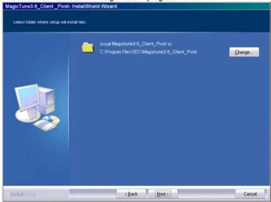This screenshot has height=202, width=271.
Task: Select the install path C:\Program Files\SEC text
Action: tap(148, 52)
